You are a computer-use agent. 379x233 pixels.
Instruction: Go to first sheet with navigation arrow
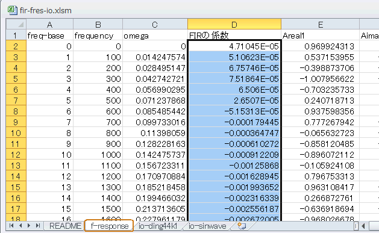tap(11, 226)
